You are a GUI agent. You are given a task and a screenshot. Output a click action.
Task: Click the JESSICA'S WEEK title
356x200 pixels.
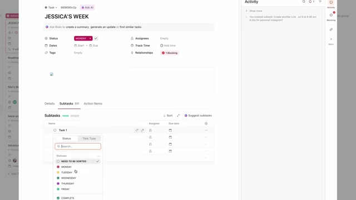click(67, 17)
